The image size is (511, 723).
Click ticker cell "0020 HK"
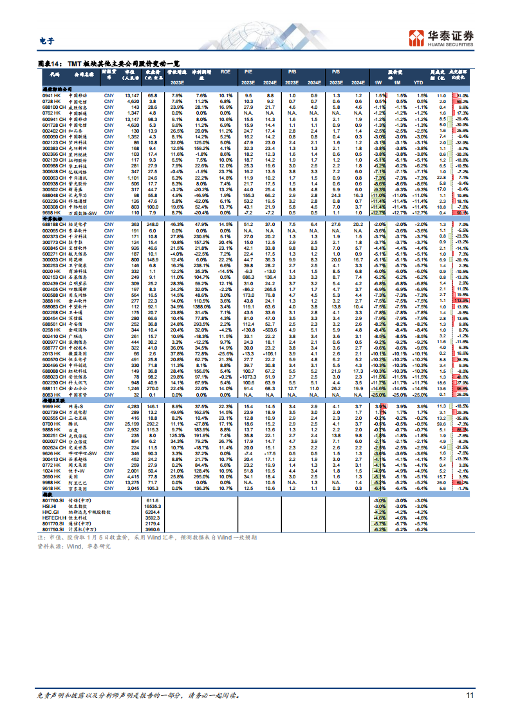pyautogui.click(x=51, y=272)
